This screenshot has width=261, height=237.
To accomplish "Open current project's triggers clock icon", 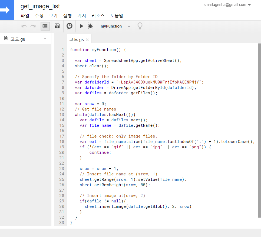I will [70, 26].
